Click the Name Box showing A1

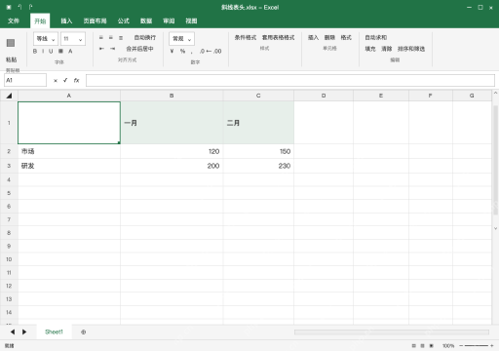[x=25, y=80]
